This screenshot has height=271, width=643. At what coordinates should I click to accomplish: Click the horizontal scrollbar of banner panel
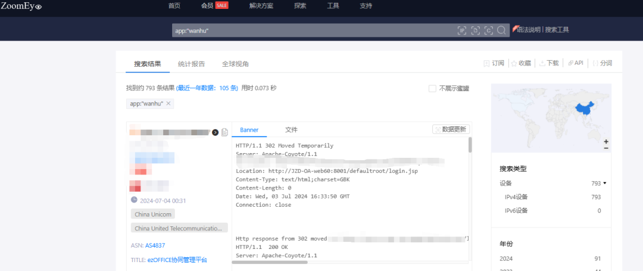[270, 262]
